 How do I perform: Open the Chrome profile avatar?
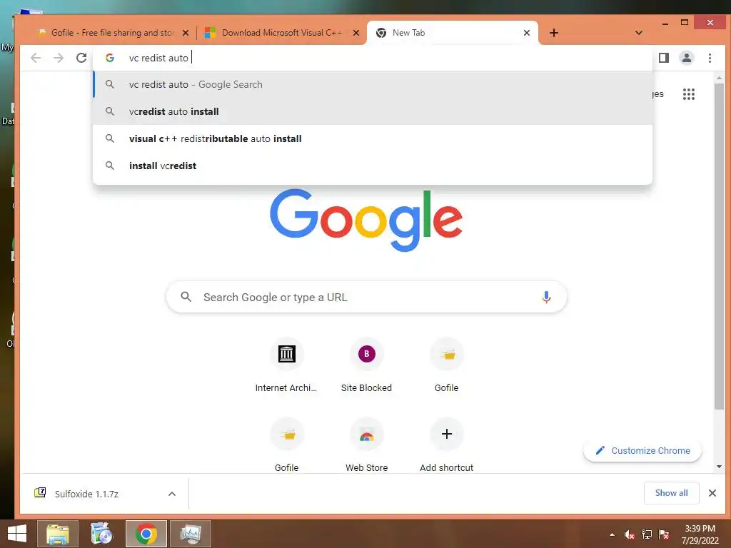click(x=686, y=58)
